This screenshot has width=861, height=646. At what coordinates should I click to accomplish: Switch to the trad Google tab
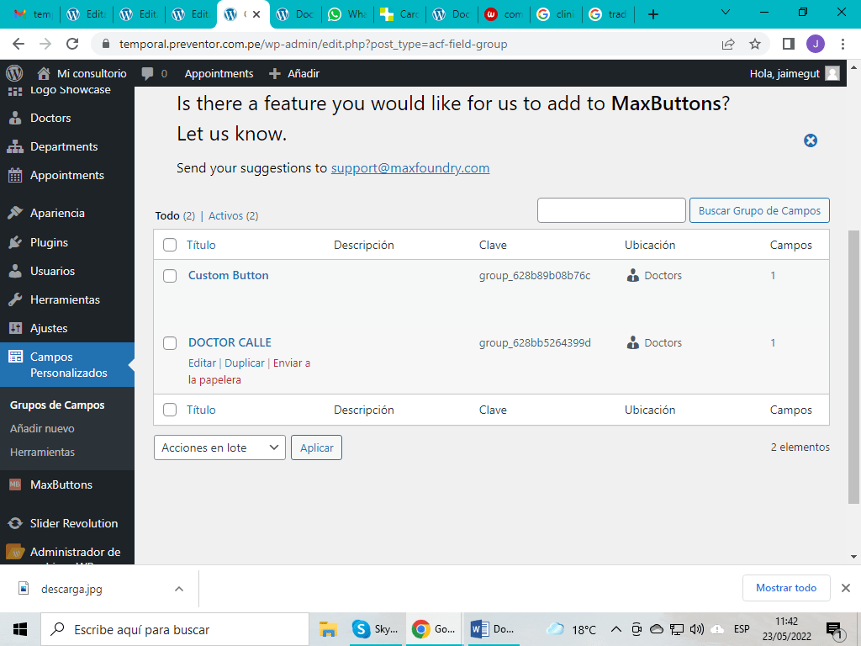tap(609, 14)
